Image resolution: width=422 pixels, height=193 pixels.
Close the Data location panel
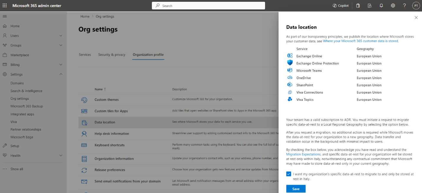pyautogui.click(x=416, y=18)
